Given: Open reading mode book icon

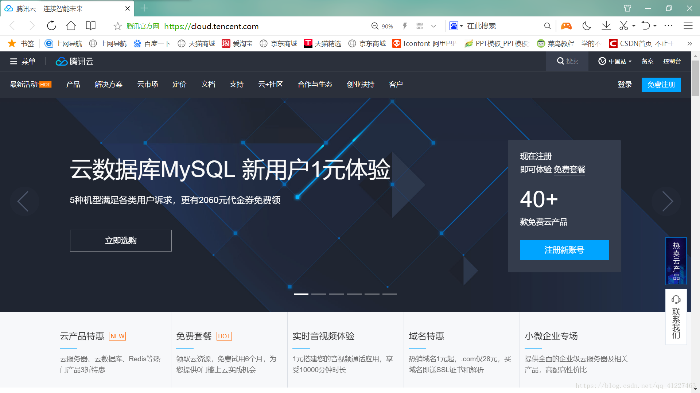Looking at the screenshot, I should 90,26.
